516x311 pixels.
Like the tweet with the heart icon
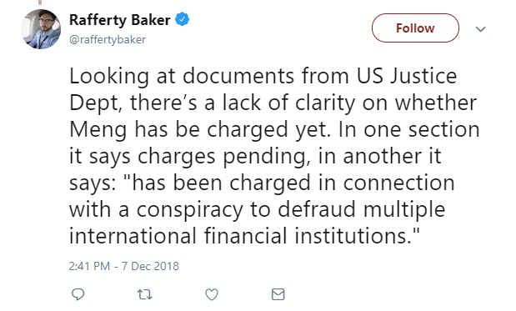tap(212, 294)
